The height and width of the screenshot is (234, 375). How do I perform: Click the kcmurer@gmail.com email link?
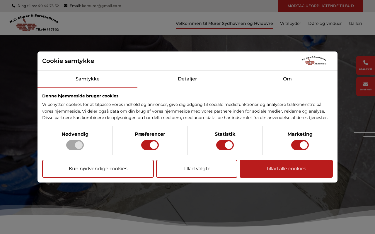(102, 6)
